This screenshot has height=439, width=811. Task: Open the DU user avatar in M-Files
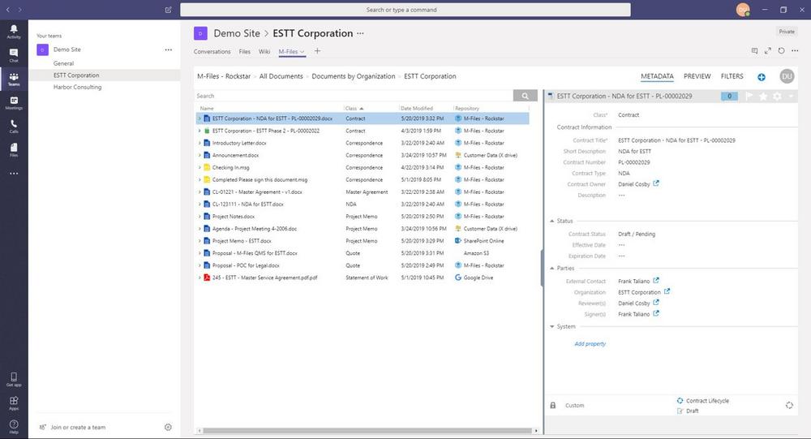pyautogui.click(x=787, y=76)
